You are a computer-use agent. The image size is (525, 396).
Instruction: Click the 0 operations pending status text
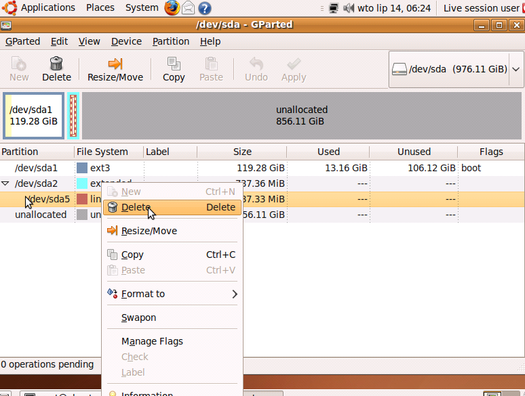tap(47, 364)
